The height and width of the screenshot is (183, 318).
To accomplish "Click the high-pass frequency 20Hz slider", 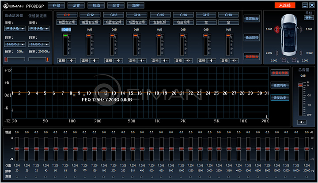I will (15, 60).
